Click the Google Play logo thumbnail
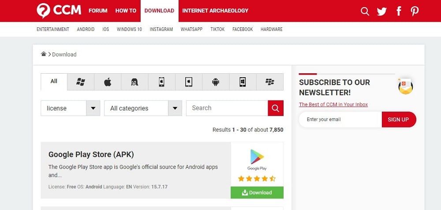441x210 pixels. point(257,159)
